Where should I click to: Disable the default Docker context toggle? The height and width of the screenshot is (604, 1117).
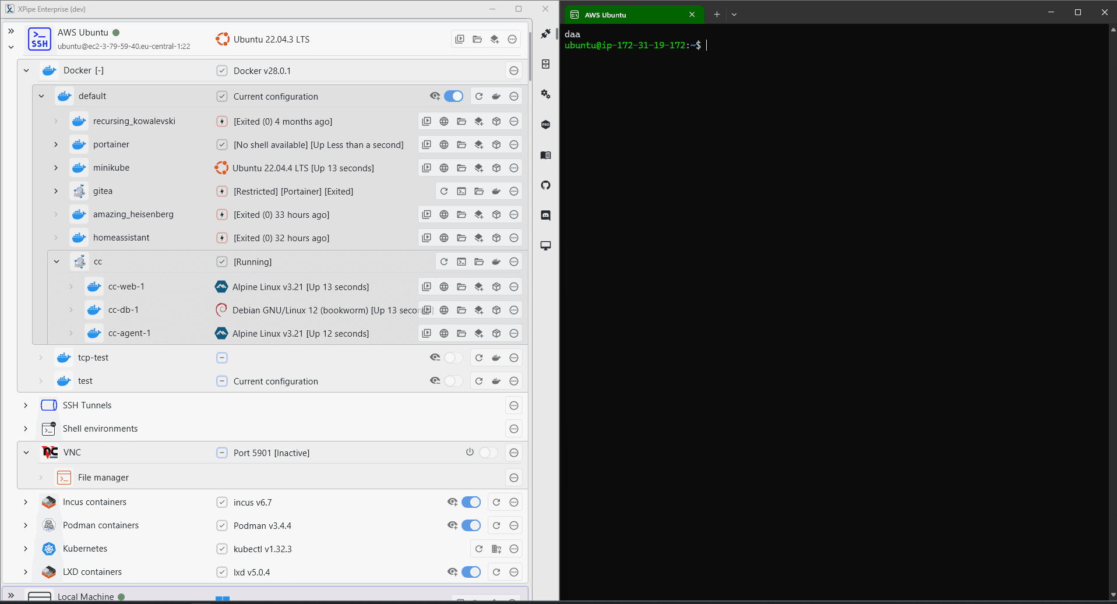tap(453, 97)
